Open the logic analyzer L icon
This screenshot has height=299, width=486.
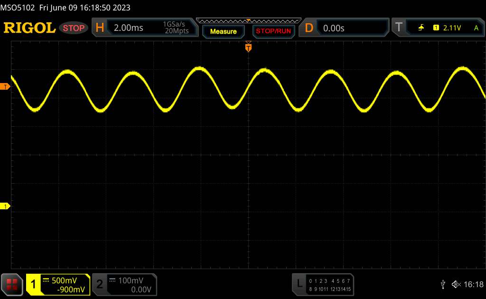tap(299, 283)
